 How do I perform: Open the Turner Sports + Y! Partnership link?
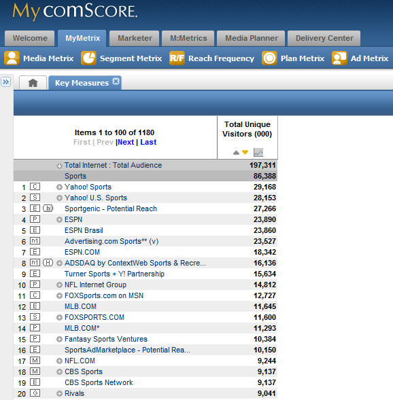[x=115, y=274]
